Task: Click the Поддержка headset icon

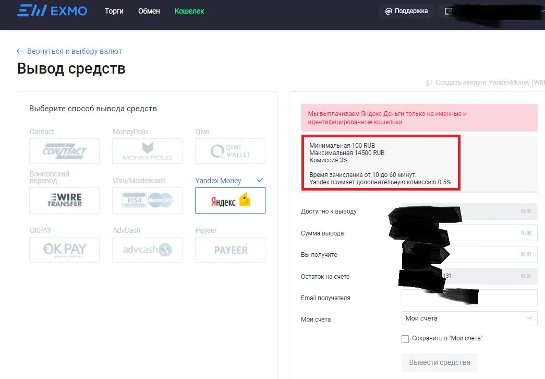Action: [389, 11]
